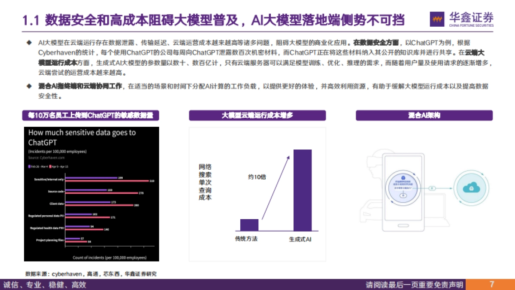Viewport: 515px width, 290px height.
Task: Toggle the Apr 9 - Apr 15 legend entry
Action: tap(59, 166)
